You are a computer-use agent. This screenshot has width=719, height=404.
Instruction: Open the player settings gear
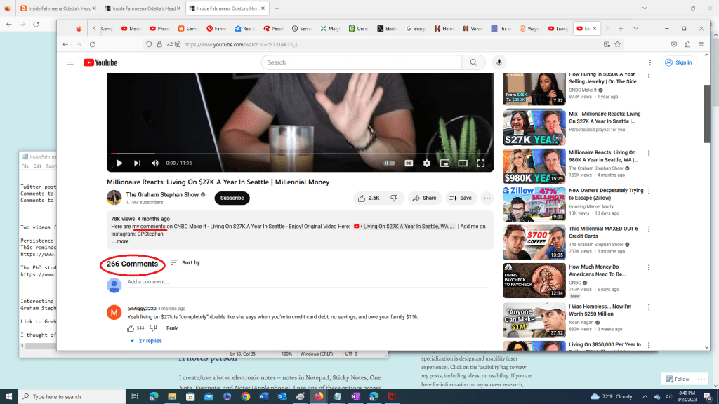click(x=426, y=163)
